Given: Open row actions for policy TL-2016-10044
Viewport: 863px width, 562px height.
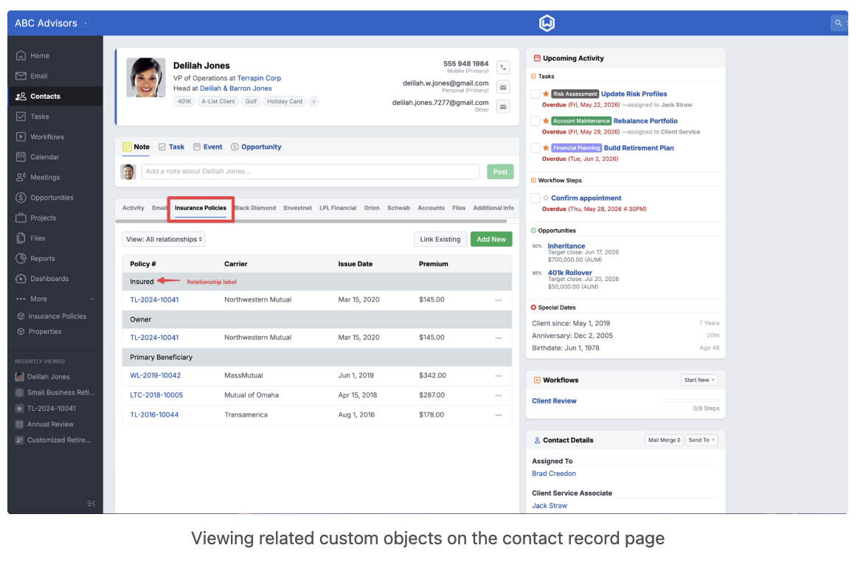Looking at the screenshot, I should pyautogui.click(x=498, y=415).
